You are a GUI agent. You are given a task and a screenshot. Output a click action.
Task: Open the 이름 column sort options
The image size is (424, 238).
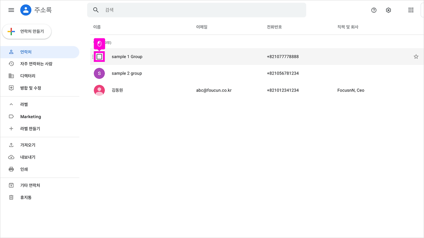(97, 27)
